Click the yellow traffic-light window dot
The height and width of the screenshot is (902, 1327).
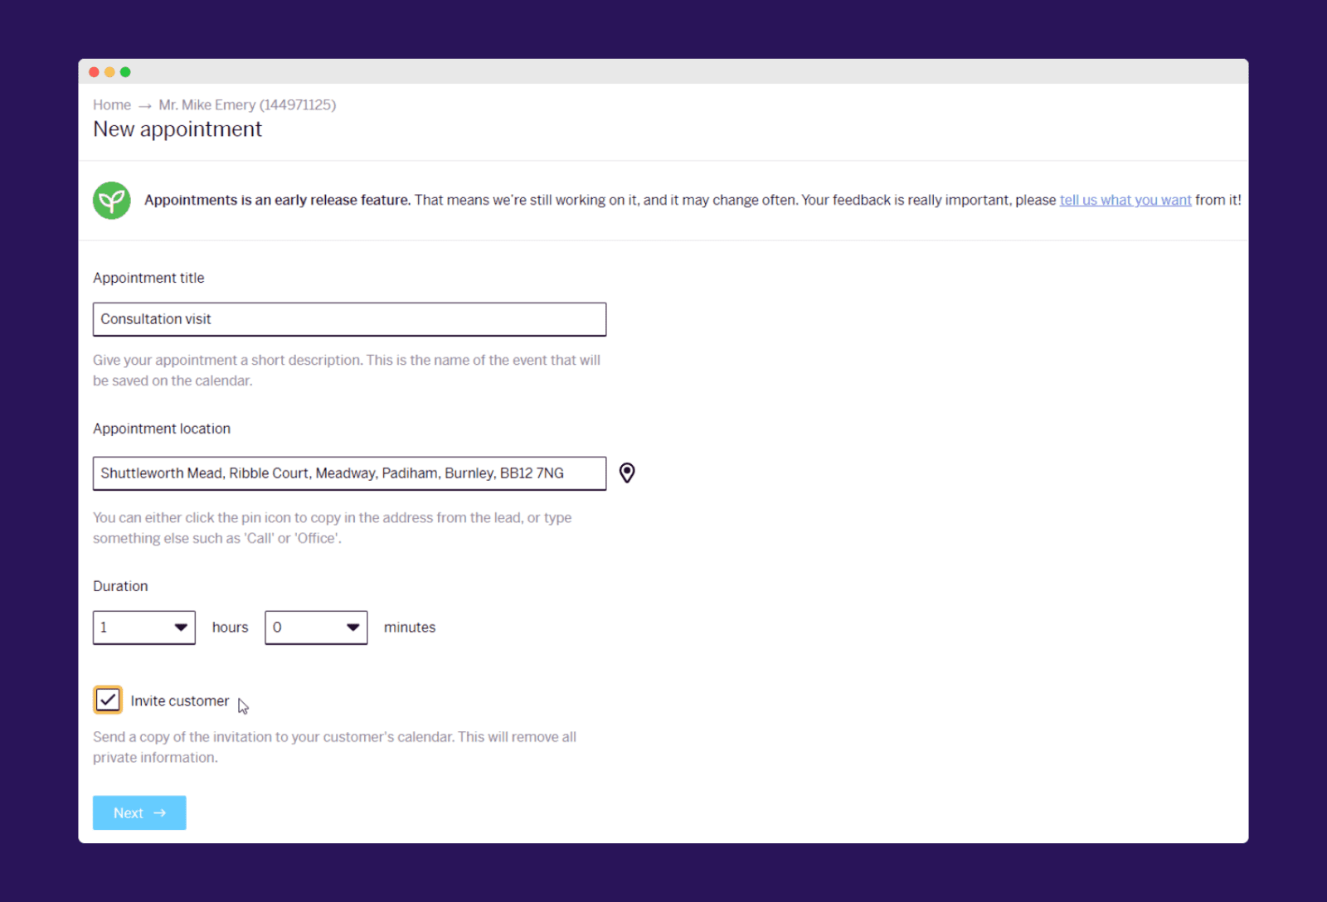point(109,72)
